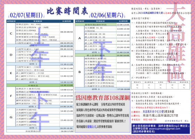Select group letter C cell
The image size is (195, 139).
(x=11, y=33)
